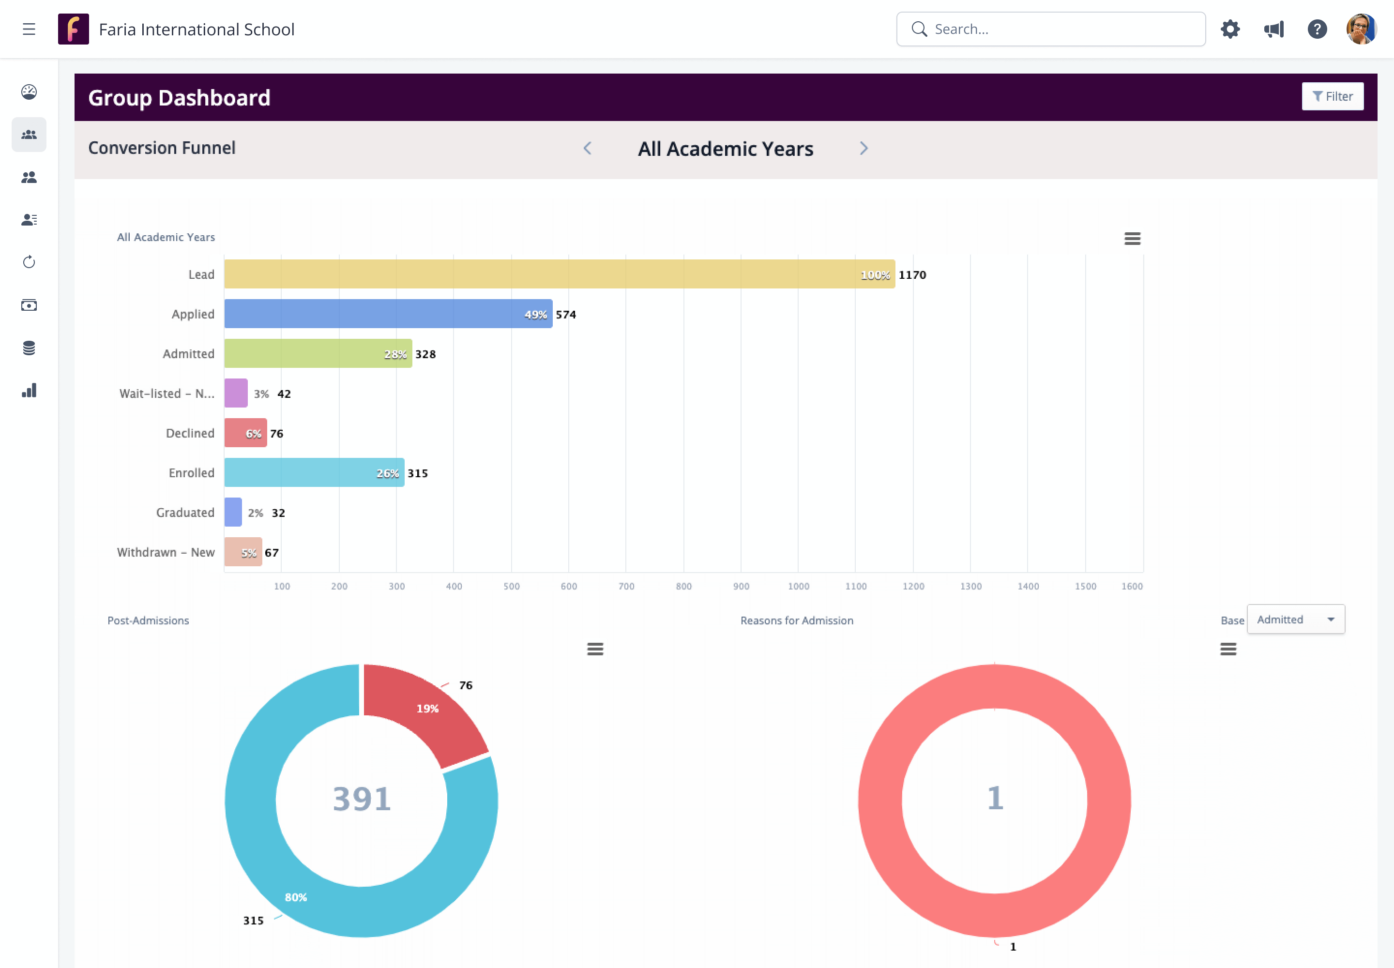Screen dimensions: 1394x968
Task: Open the database stack sidebar icon
Action: (29, 348)
